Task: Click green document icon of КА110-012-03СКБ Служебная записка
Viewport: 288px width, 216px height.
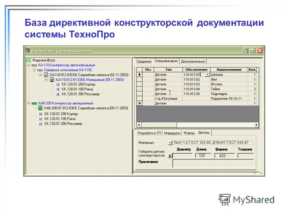Action: pos(46,74)
